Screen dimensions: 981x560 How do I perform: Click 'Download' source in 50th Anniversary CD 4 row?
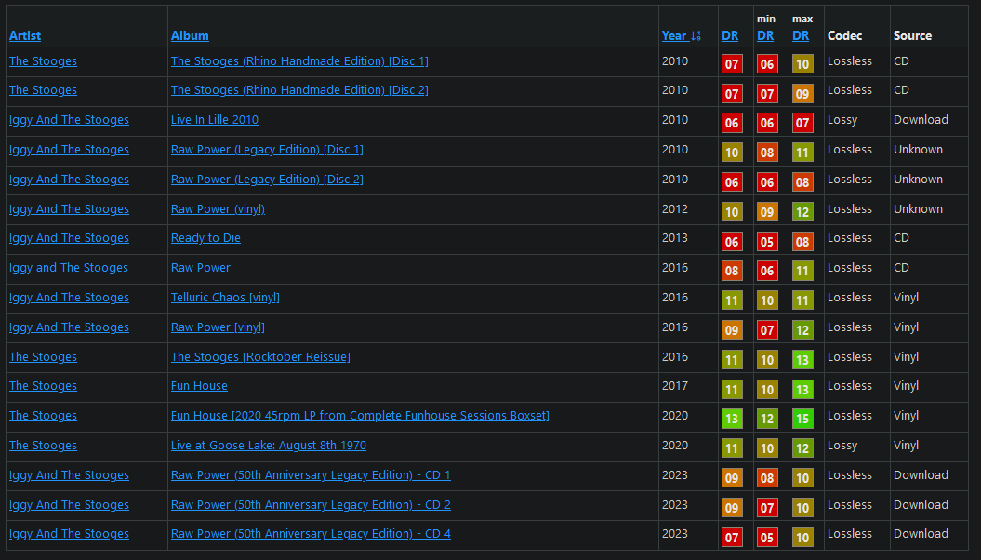tap(921, 534)
